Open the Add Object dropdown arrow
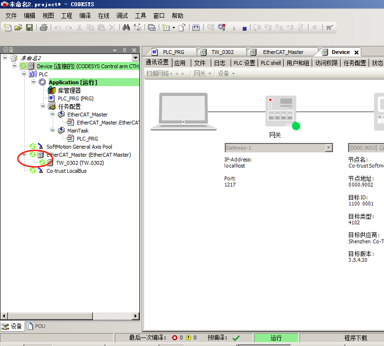 click(x=174, y=27)
